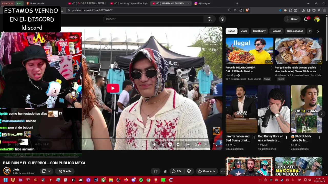
Task: Open the Jiots channel name link
Action: (16, 169)
